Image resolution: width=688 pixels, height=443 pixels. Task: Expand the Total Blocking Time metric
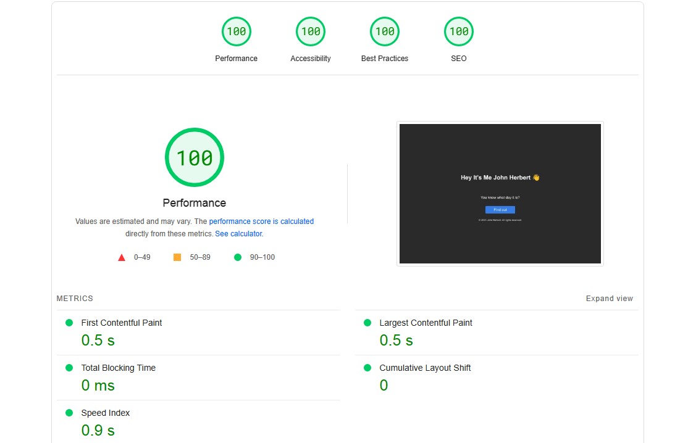[198, 378]
